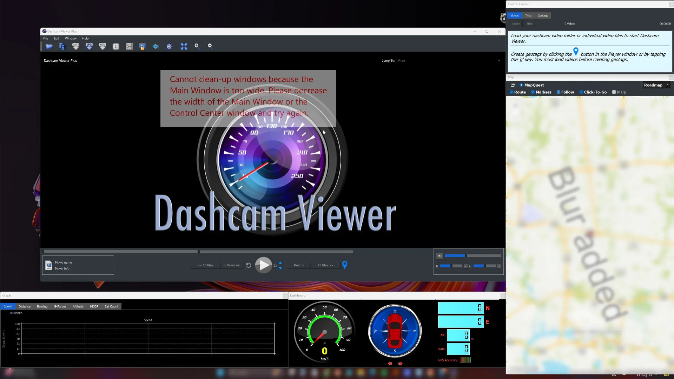Viewport: 674px width, 379px height.
Task: Click the red left arrow under compass
Action: pos(390,364)
